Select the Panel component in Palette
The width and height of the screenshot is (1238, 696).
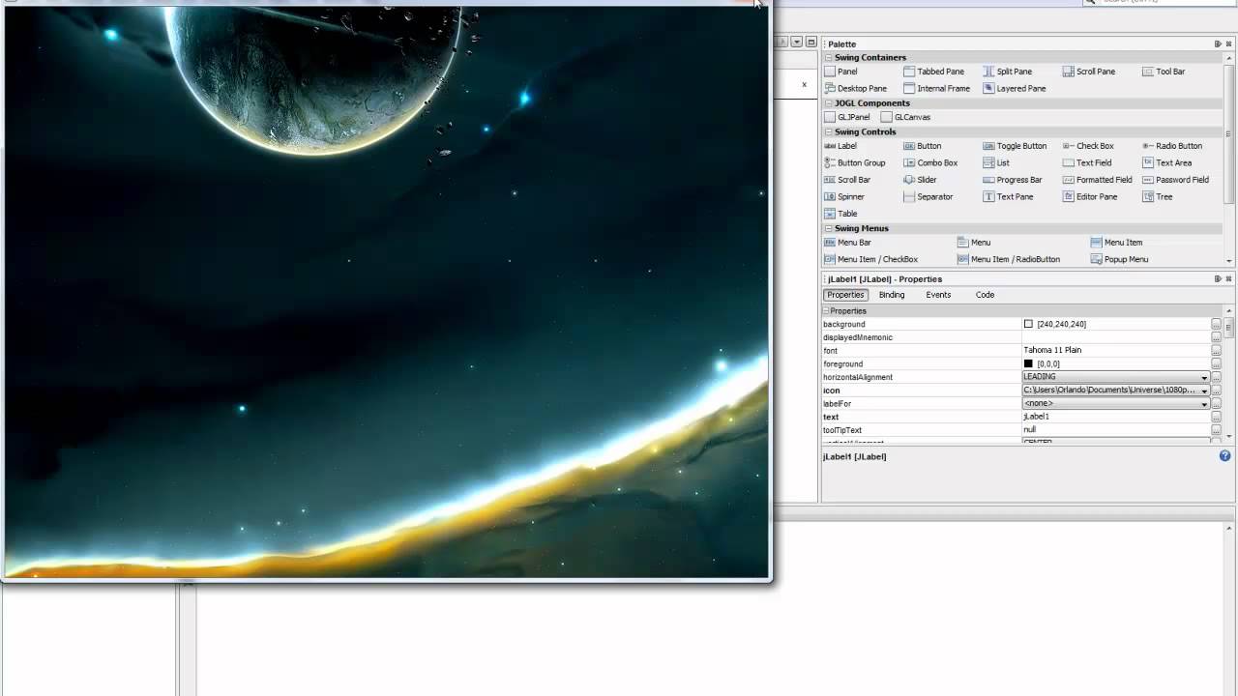click(840, 72)
